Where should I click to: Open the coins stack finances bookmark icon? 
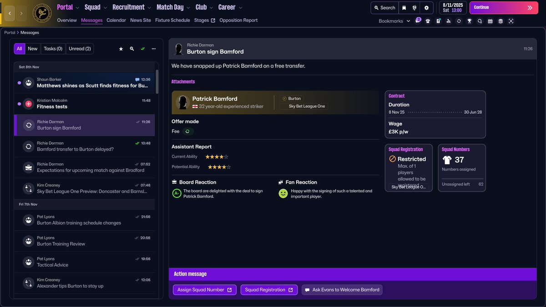click(500, 21)
